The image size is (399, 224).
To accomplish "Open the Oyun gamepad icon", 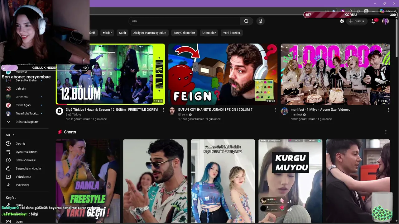I will coord(8,222).
